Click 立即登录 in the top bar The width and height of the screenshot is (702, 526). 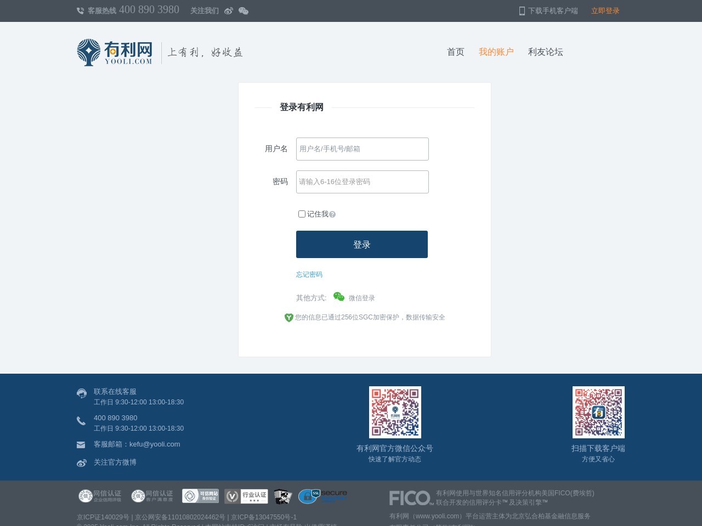pyautogui.click(x=605, y=11)
